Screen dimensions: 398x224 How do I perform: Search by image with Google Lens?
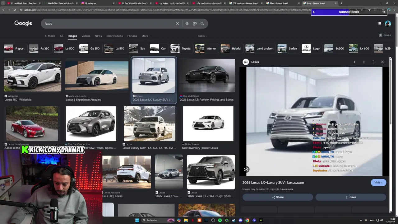point(195,24)
